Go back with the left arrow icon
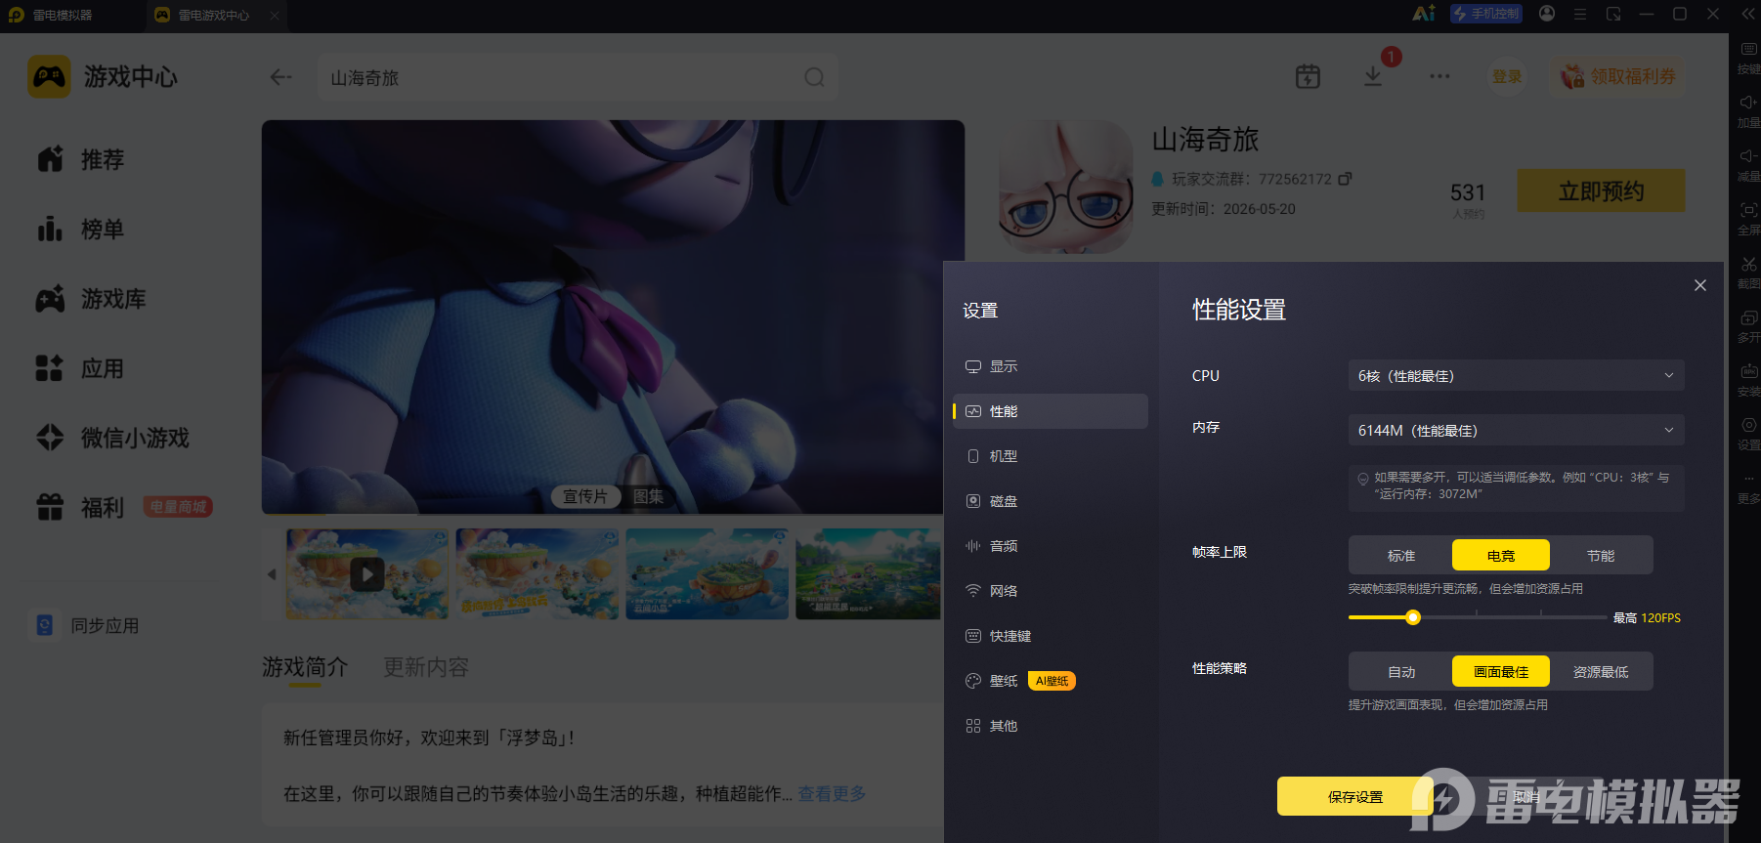The image size is (1761, 843). pos(280,77)
